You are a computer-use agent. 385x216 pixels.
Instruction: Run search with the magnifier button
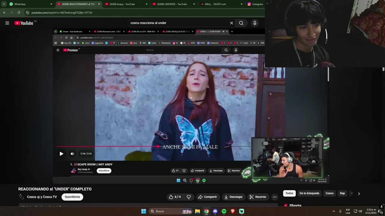pos(241,23)
